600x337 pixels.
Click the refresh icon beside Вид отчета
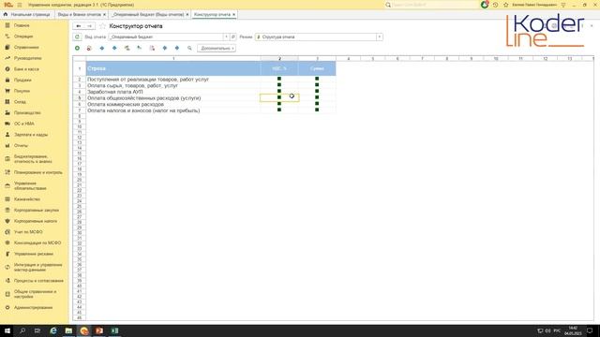click(77, 37)
